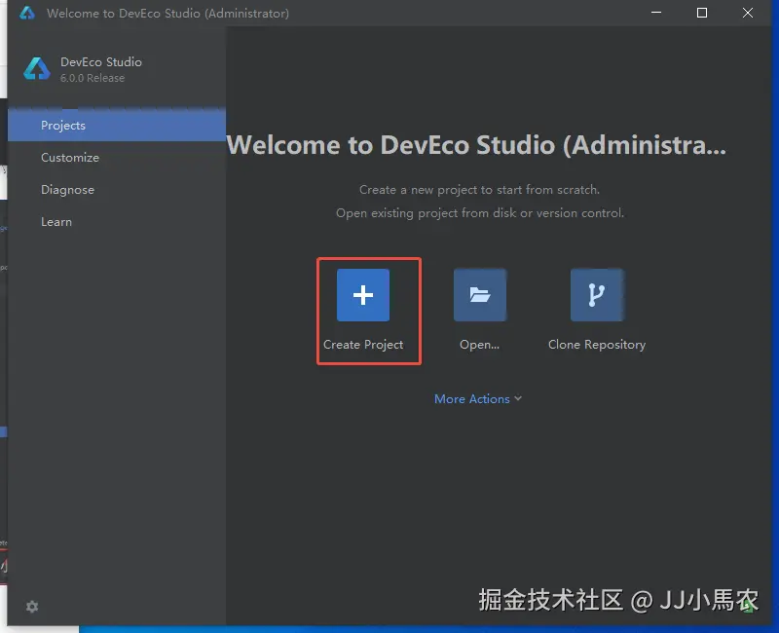Minimize the DevEco Studio window
This screenshot has width=779, height=633.
coord(656,13)
